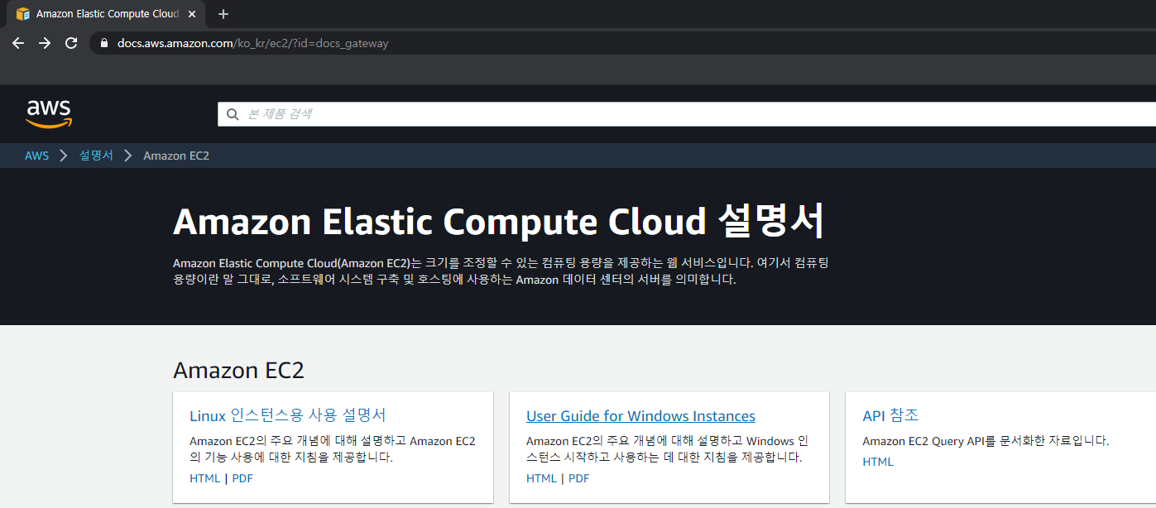Click the magnifier icon in the search box
Image resolution: width=1156 pixels, height=508 pixels.
(x=233, y=114)
